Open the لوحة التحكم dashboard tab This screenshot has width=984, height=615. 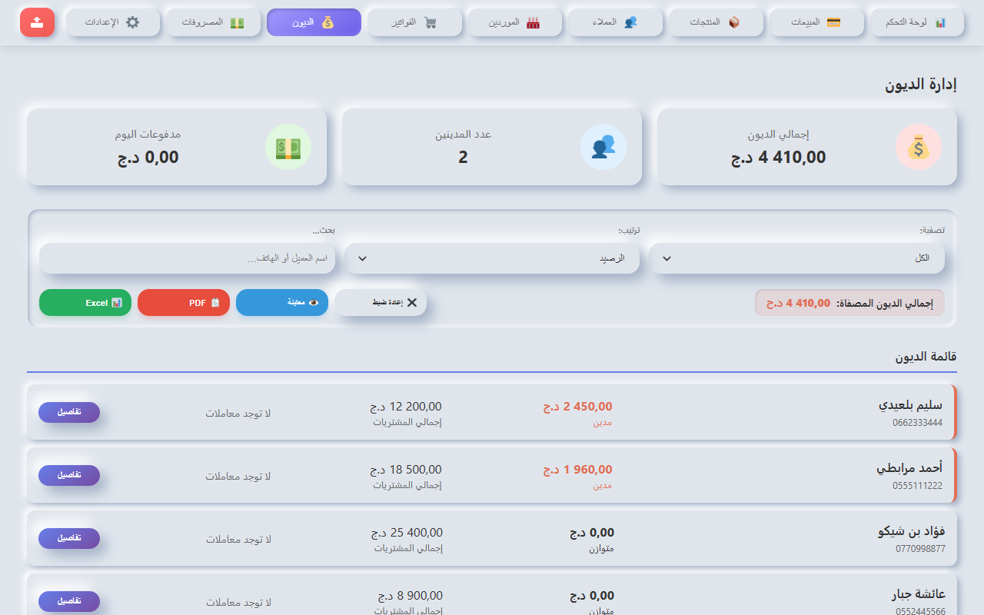click(916, 22)
